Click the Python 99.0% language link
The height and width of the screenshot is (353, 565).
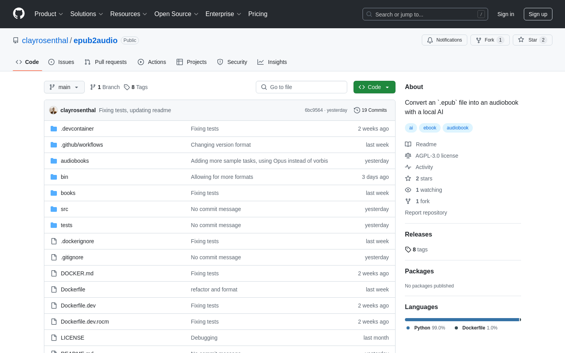pyautogui.click(x=426, y=328)
